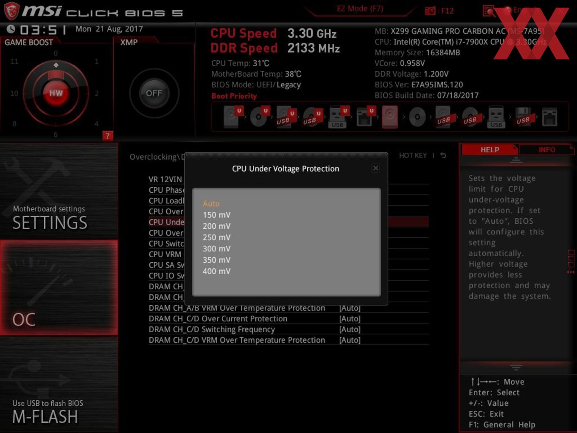Open the HOT KEY menu
The width and height of the screenshot is (577, 433).
(413, 155)
